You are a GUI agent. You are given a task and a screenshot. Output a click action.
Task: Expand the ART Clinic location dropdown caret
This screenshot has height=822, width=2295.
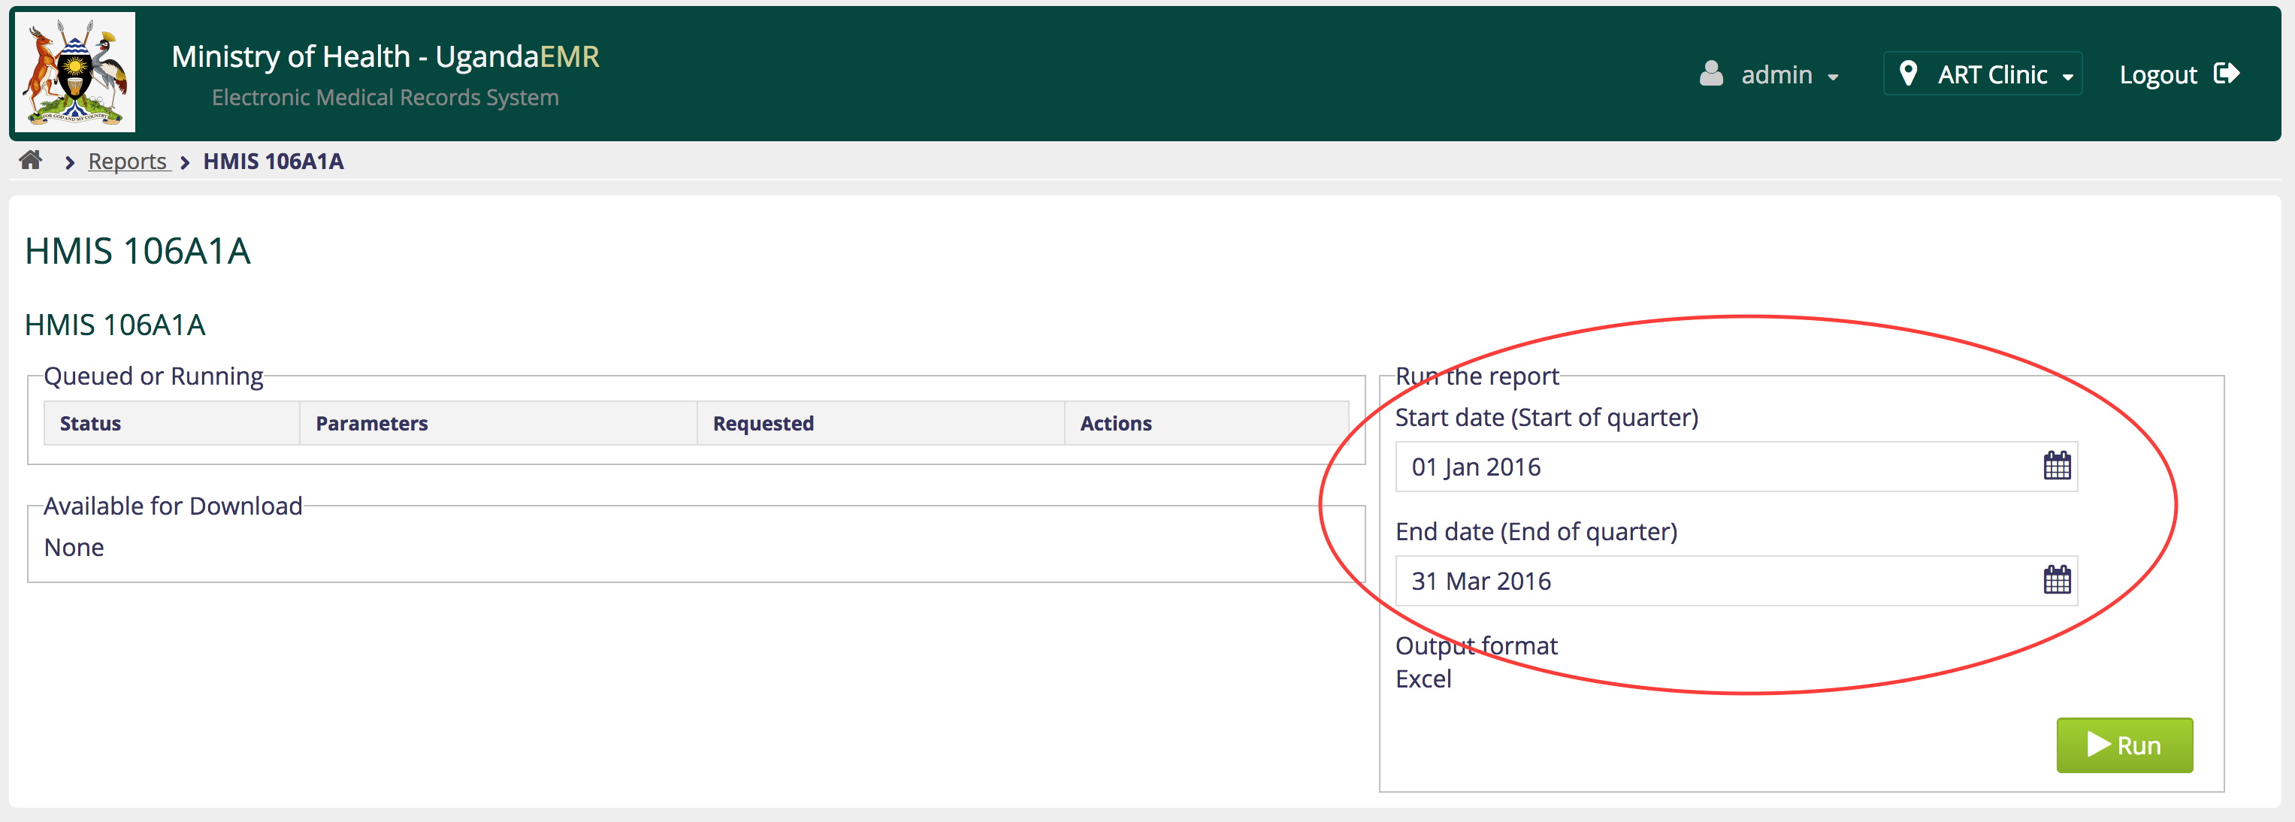coord(2067,77)
